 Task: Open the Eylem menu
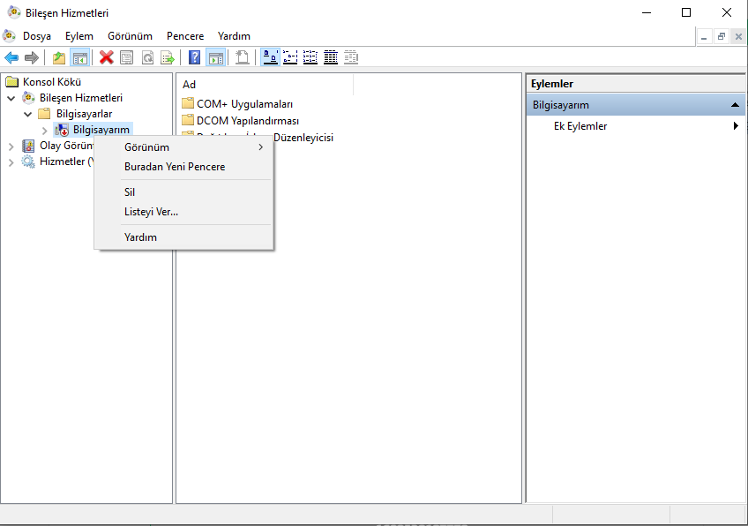[x=79, y=36]
